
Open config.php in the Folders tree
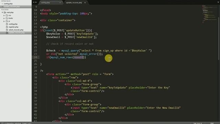[13, 24]
